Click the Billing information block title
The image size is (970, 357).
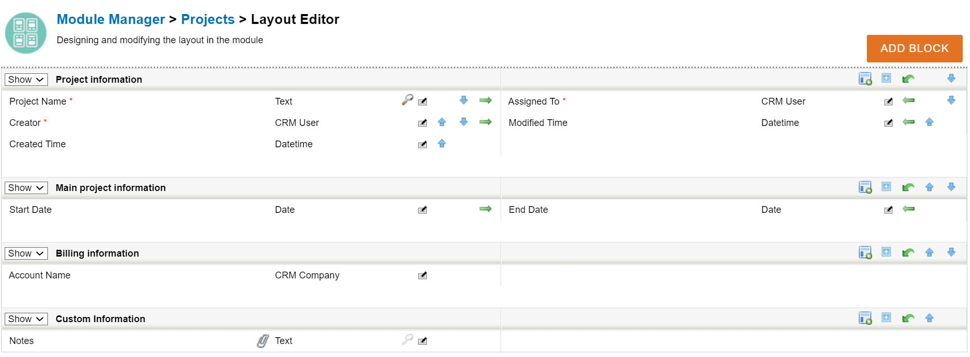pyautogui.click(x=97, y=253)
